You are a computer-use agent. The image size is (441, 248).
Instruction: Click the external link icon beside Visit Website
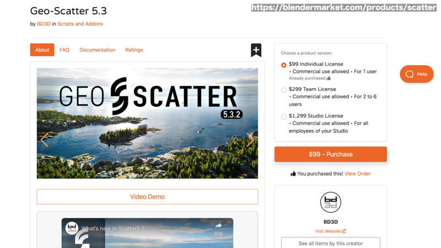[343, 231]
